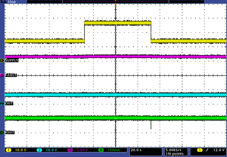Click the magenta FAULT waveform trace
The image size is (227, 157).
click(115, 56)
